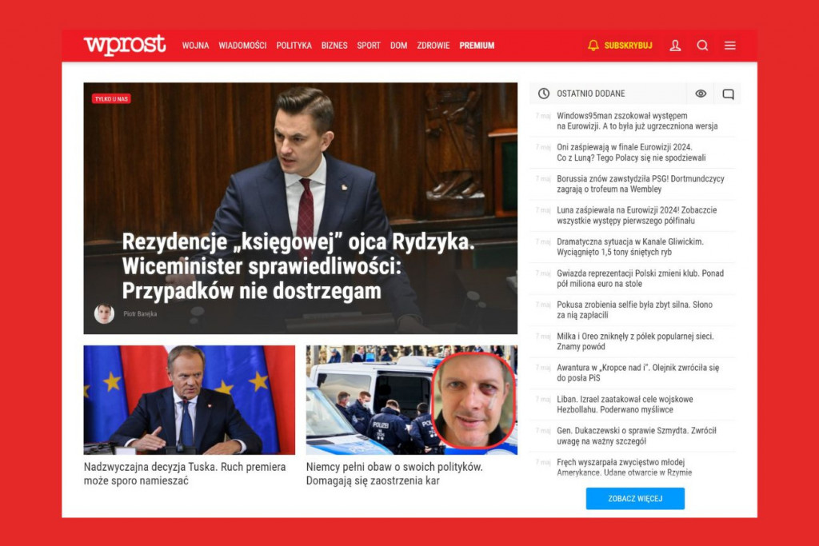819x546 pixels.
Task: Open the Windows95man Eurowizja article link
Action: pos(637,121)
